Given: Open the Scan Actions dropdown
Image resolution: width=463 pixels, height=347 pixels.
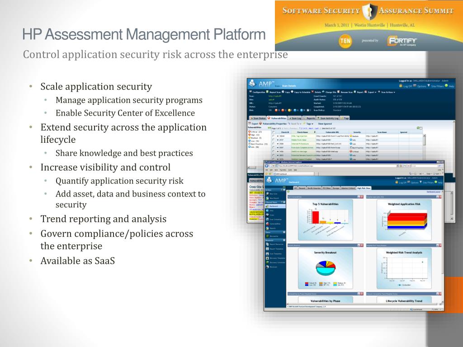Looking at the screenshot, I should tap(387, 92).
